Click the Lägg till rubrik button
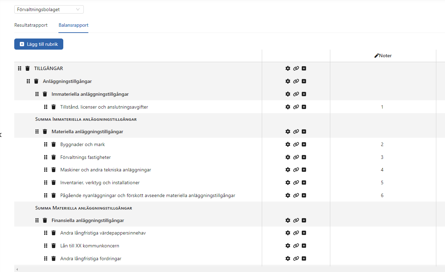This screenshot has width=445, height=272. (x=39, y=44)
